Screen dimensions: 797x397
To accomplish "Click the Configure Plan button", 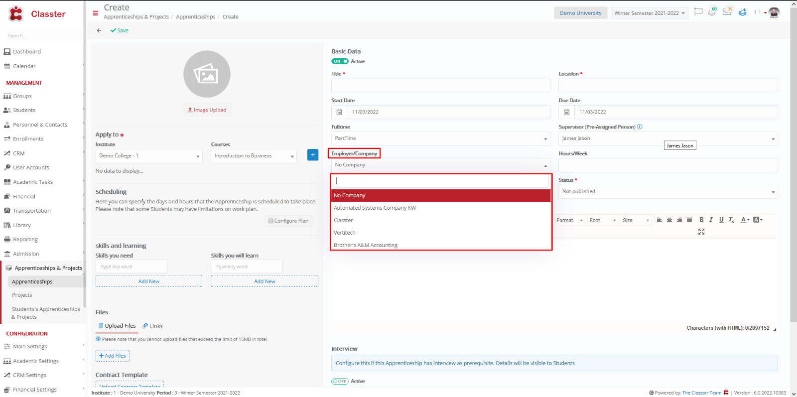I will pos(288,221).
